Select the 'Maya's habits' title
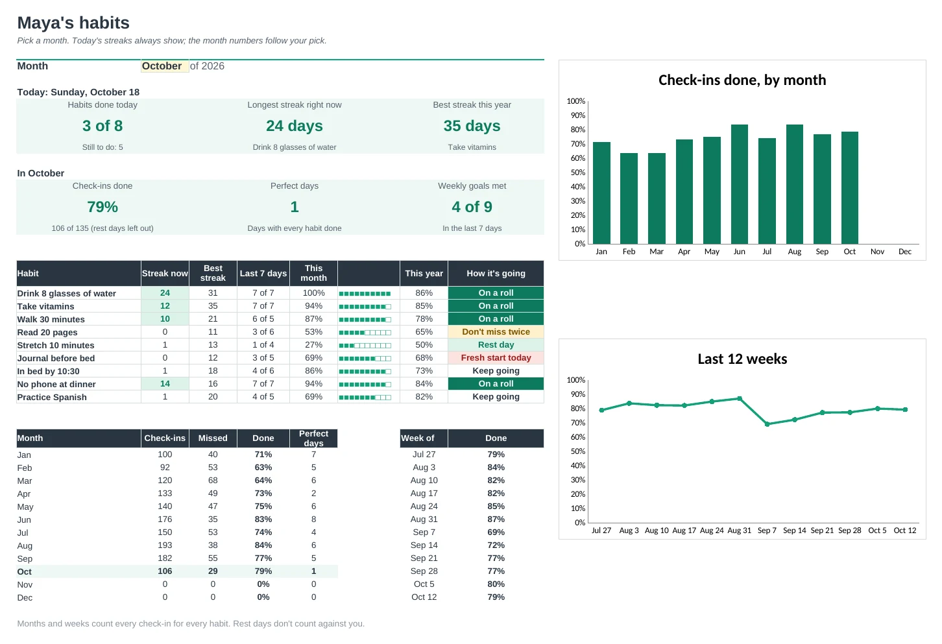The height and width of the screenshot is (644, 942). [73, 23]
